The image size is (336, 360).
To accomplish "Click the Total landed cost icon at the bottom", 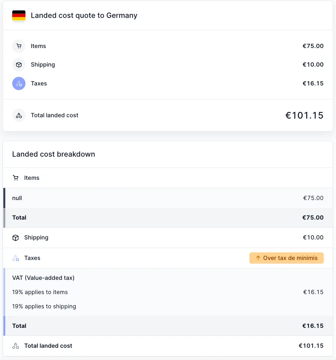I will [x=16, y=345].
